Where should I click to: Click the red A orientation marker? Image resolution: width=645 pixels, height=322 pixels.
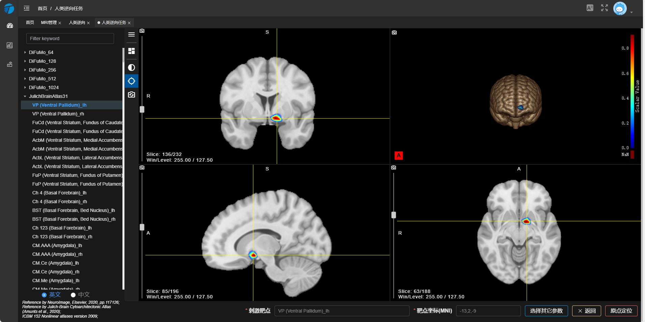pos(398,155)
